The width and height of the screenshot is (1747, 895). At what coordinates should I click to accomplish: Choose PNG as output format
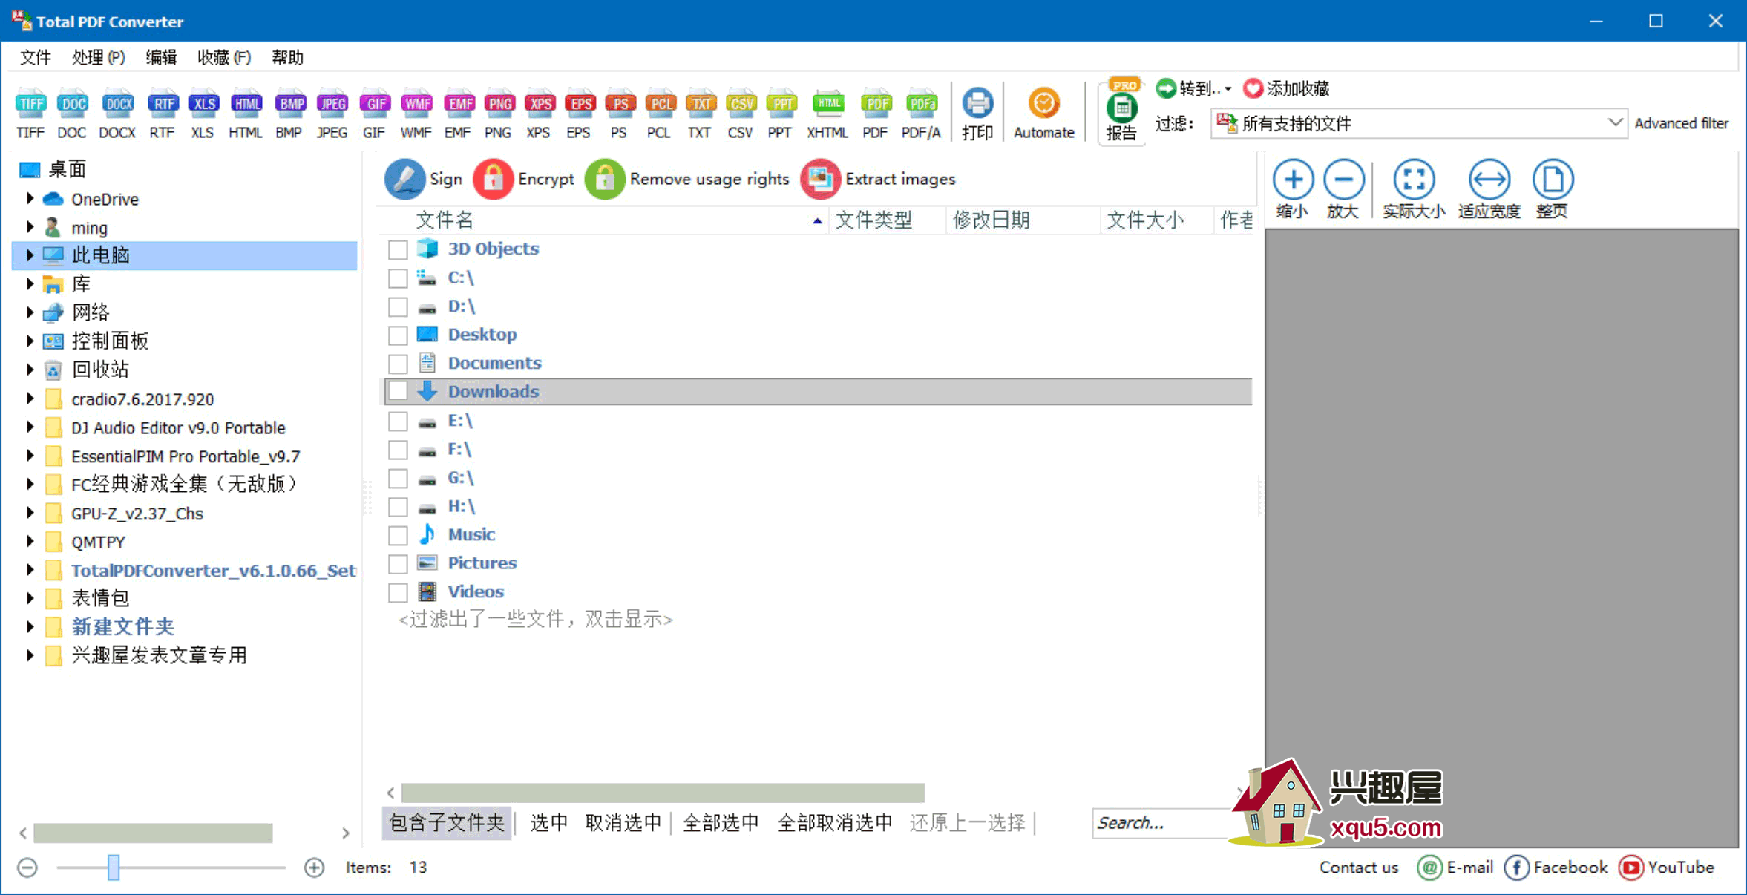pos(499,114)
